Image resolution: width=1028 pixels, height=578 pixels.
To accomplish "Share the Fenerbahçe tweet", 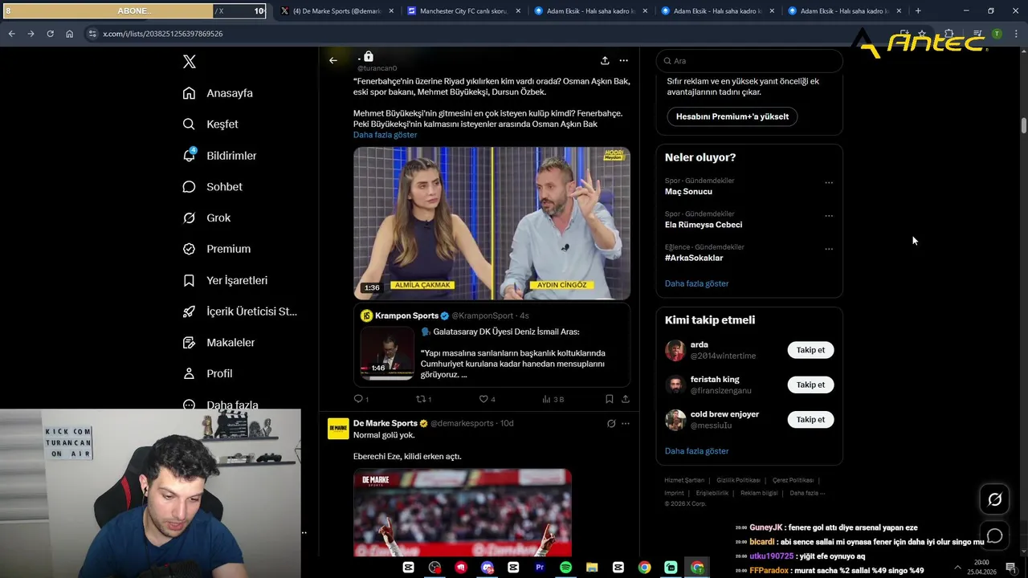I will pyautogui.click(x=625, y=399).
